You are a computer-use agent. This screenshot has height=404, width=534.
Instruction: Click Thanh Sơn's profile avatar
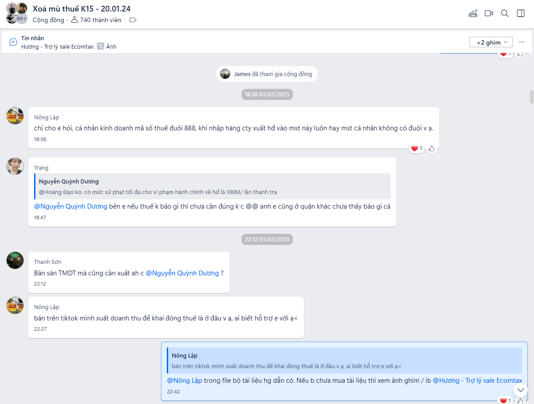(x=15, y=260)
